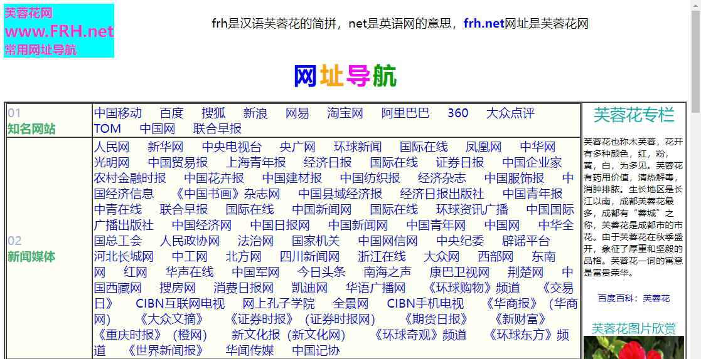Screen dimensions: 701x359
Task: Open 中国记协
Action: (316, 351)
